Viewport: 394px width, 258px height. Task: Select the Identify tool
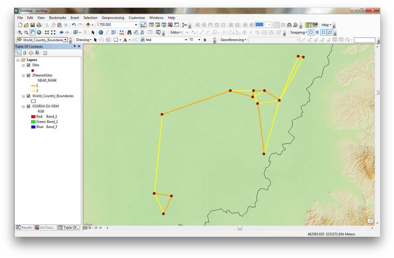(x=101, y=32)
